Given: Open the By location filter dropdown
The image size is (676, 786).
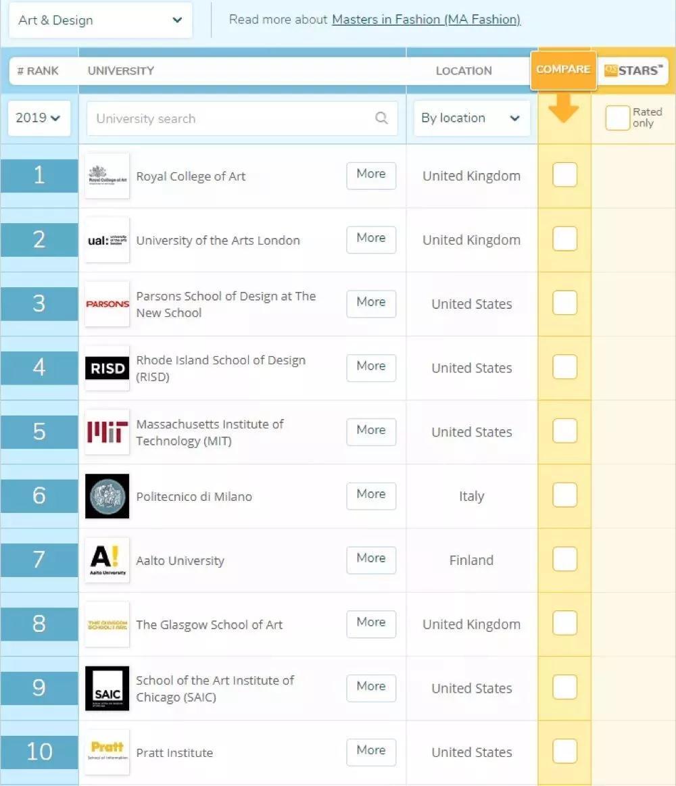Looking at the screenshot, I should (471, 118).
